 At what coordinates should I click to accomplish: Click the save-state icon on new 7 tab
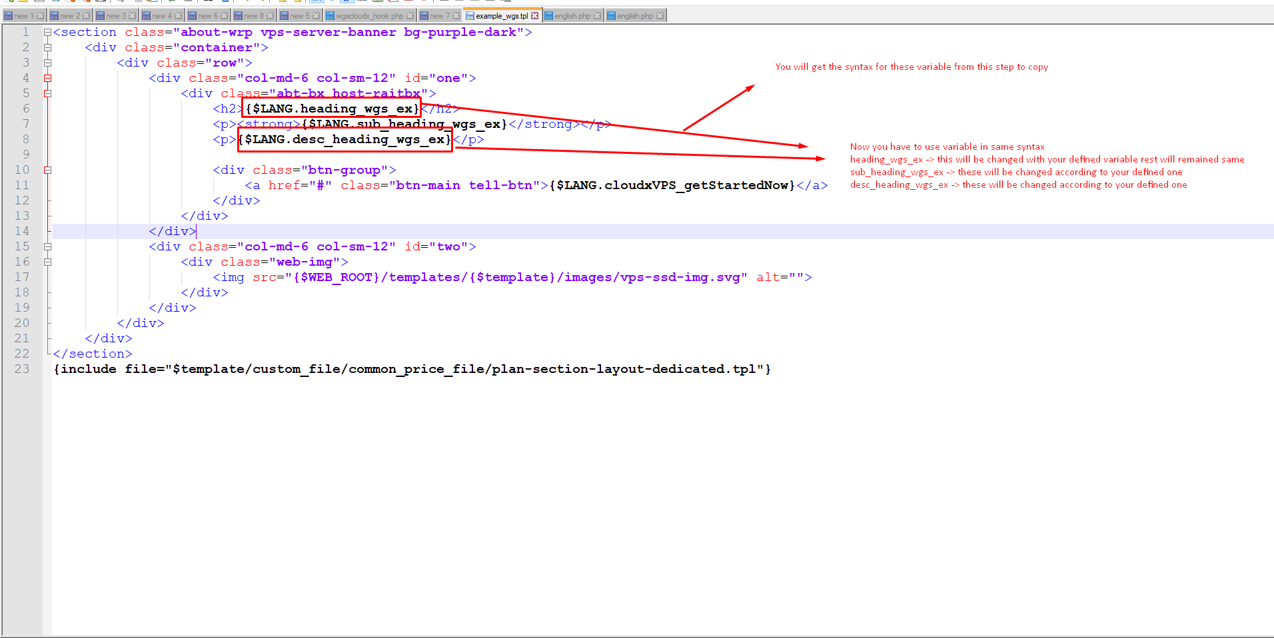point(424,16)
